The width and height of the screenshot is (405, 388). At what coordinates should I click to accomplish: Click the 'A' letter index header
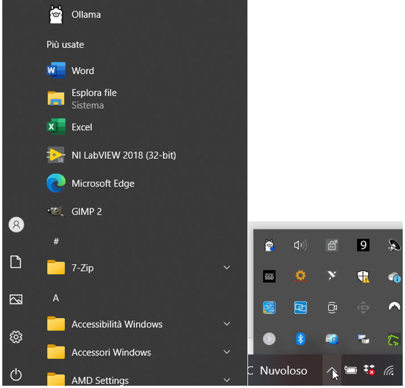(x=56, y=298)
